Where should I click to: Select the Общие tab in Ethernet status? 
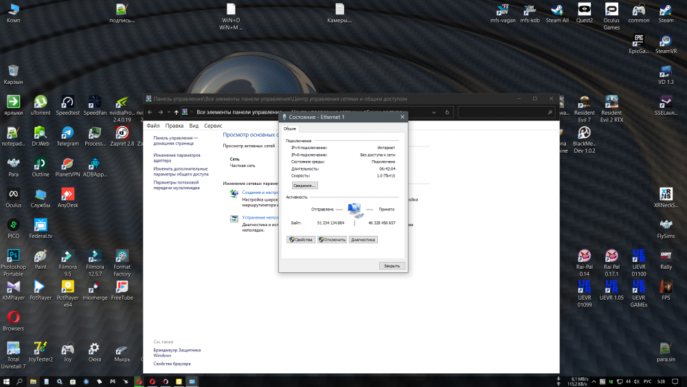coord(290,129)
